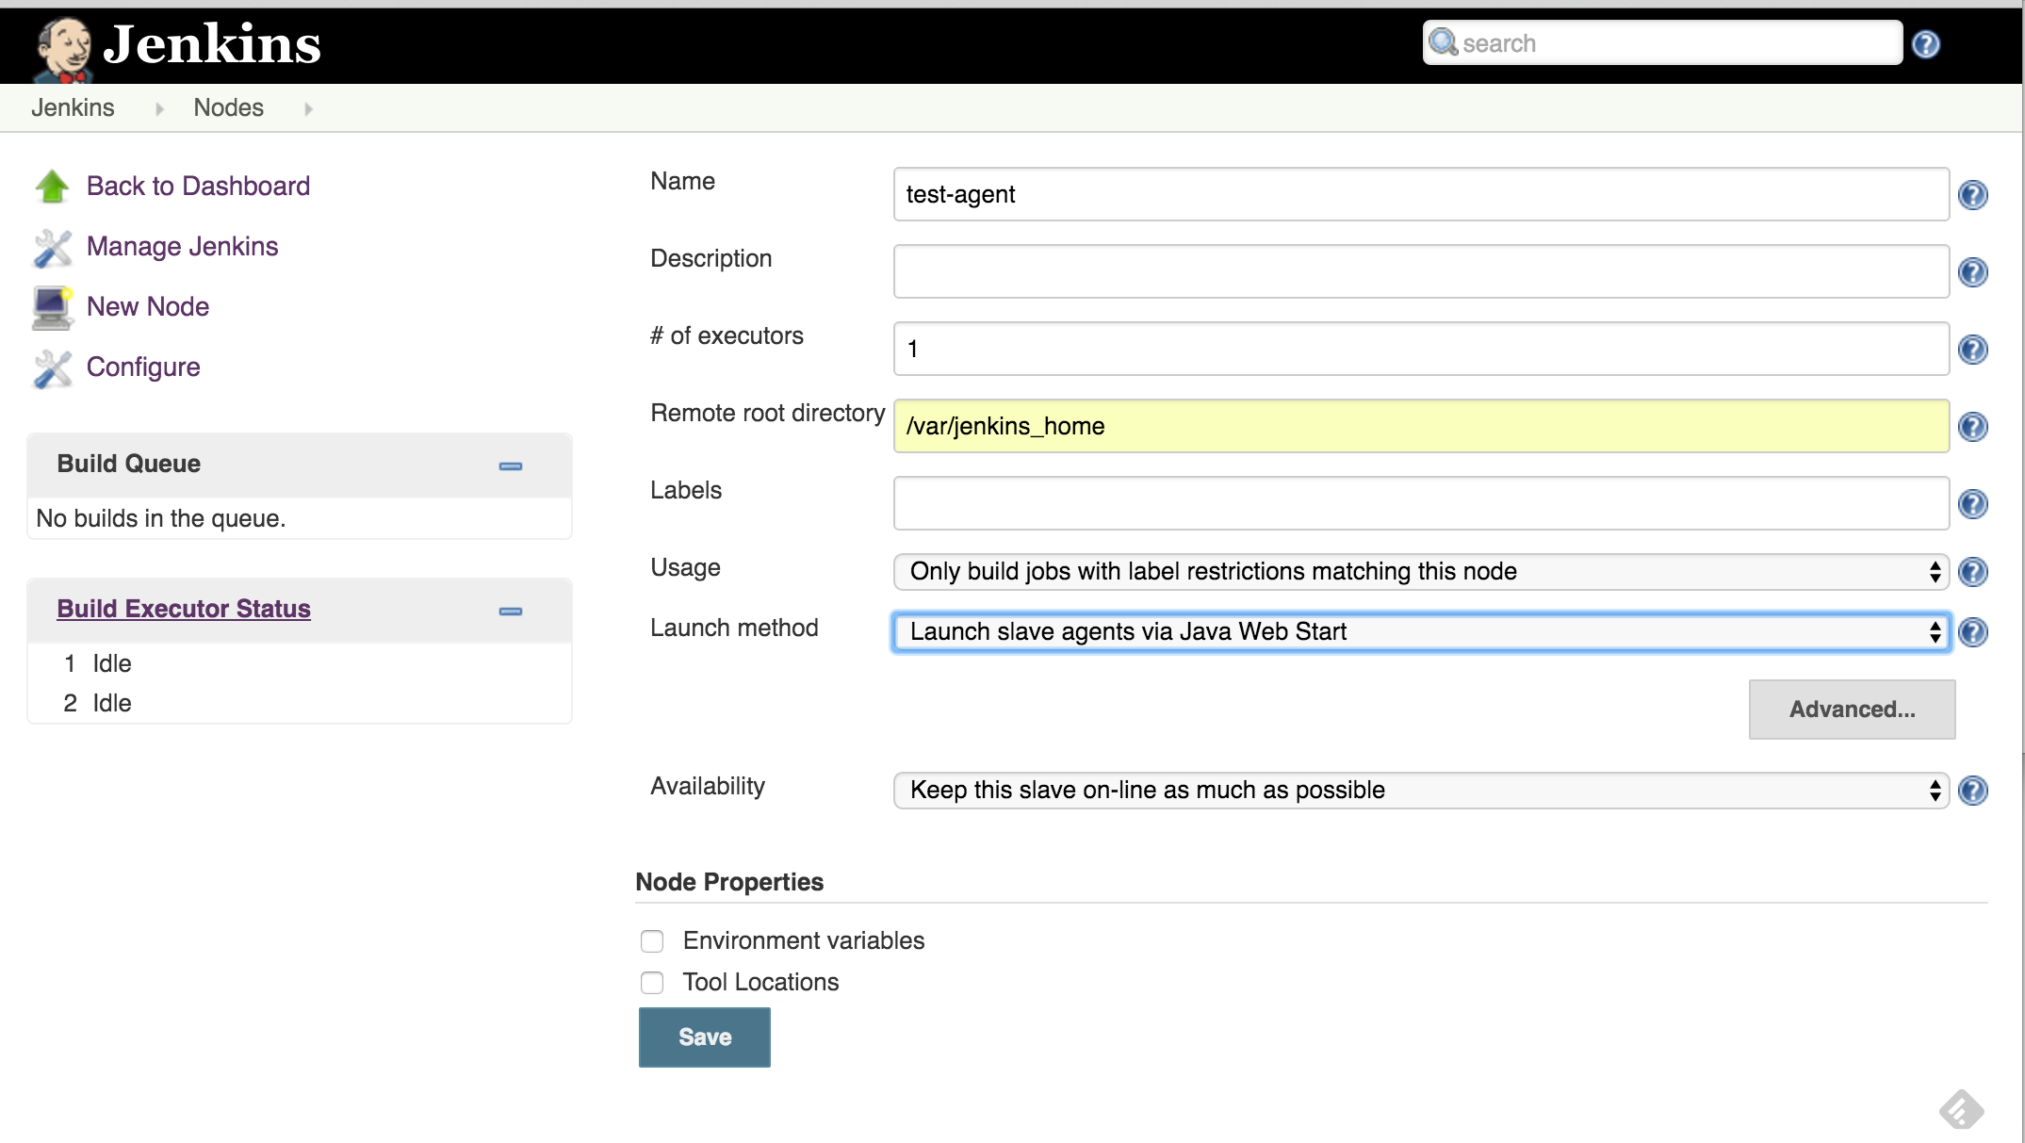The height and width of the screenshot is (1143, 2025).
Task: Click the Remote root directory input field
Action: [x=1420, y=426]
